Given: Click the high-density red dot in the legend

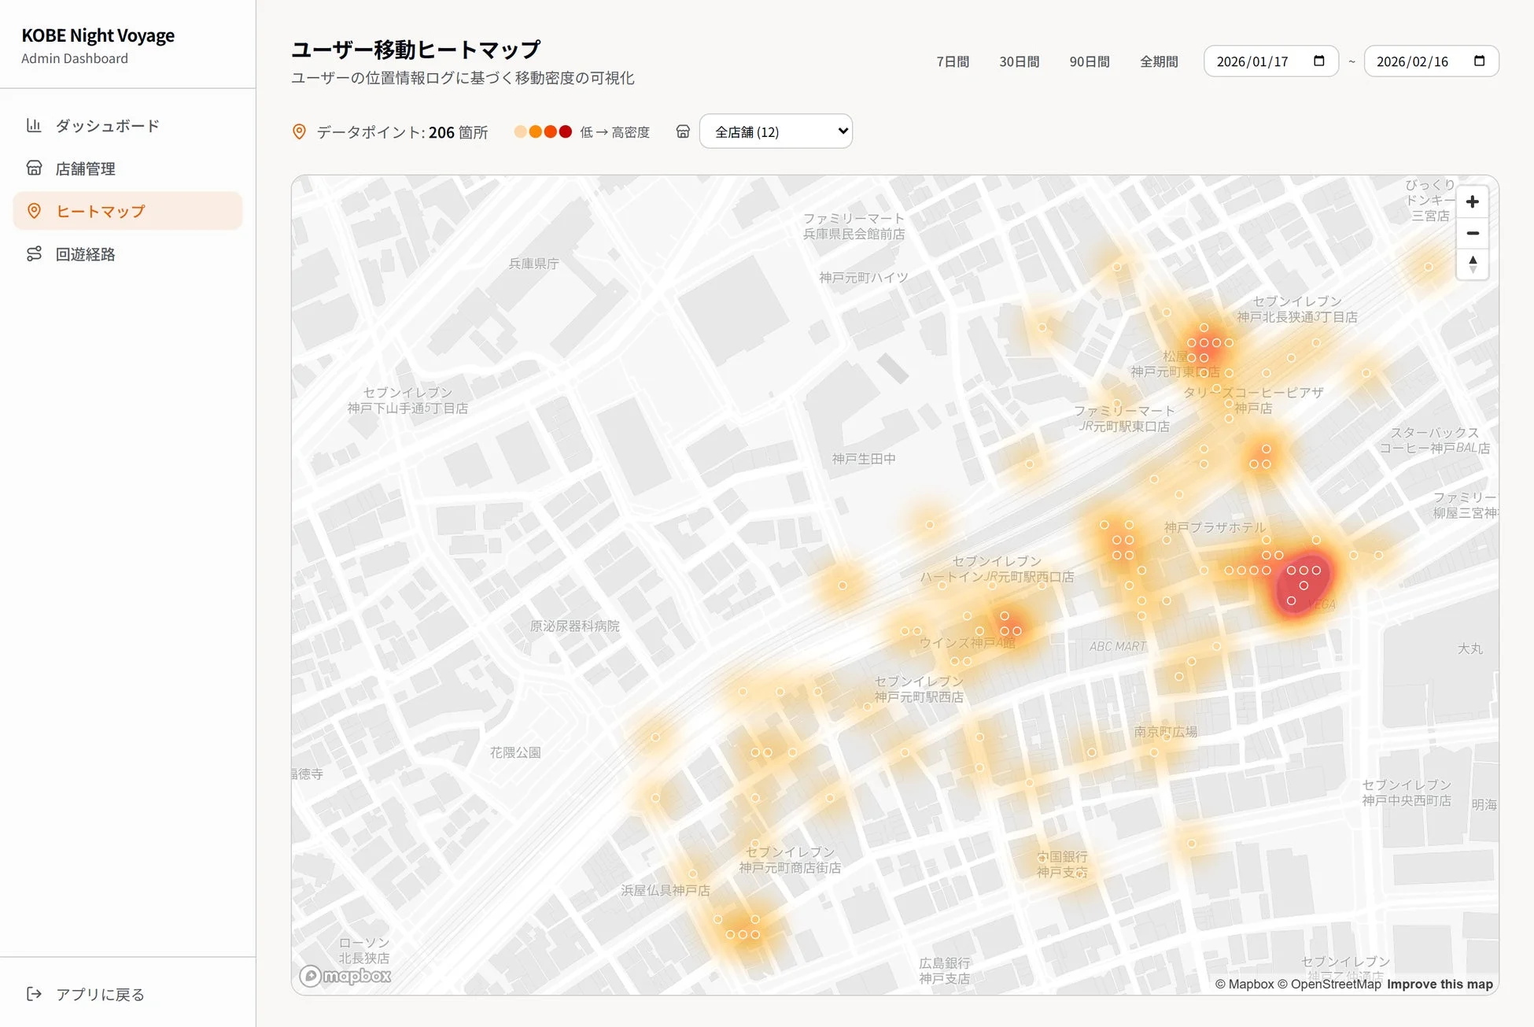Looking at the screenshot, I should pos(565,131).
